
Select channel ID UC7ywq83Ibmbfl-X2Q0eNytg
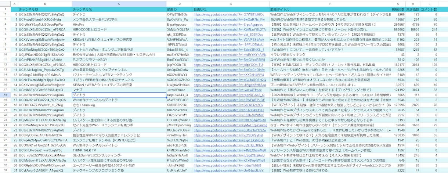click(x=45, y=19)
